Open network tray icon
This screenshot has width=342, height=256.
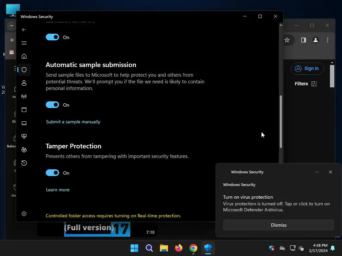(x=293, y=248)
